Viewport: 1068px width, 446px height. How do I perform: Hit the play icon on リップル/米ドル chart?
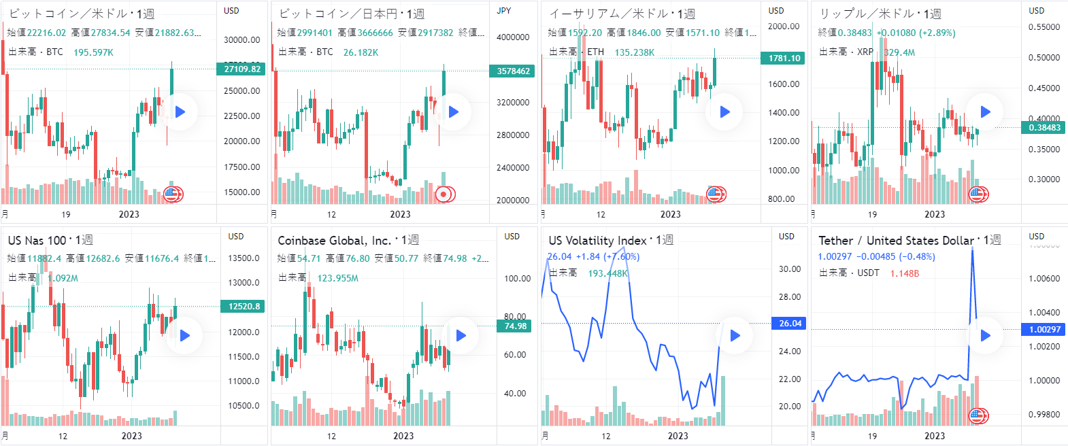985,112
